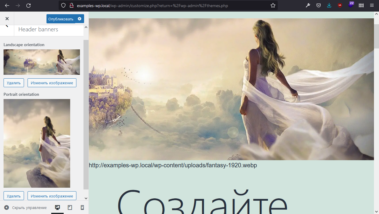Screen dimensions: 379x214
Task: Close the WordPress customizer panel
Action: 7,19
